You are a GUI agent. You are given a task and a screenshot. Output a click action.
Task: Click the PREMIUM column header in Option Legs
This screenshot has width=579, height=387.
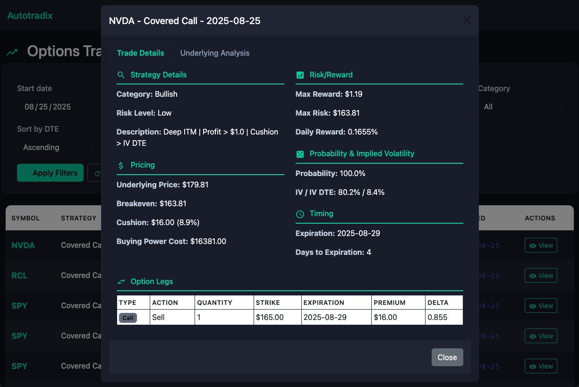point(398,303)
